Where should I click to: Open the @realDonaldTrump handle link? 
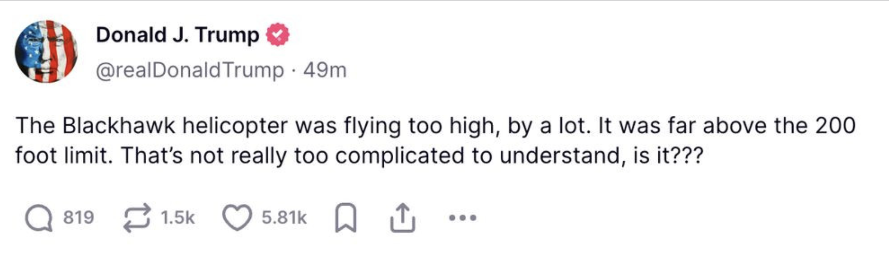[x=190, y=70]
